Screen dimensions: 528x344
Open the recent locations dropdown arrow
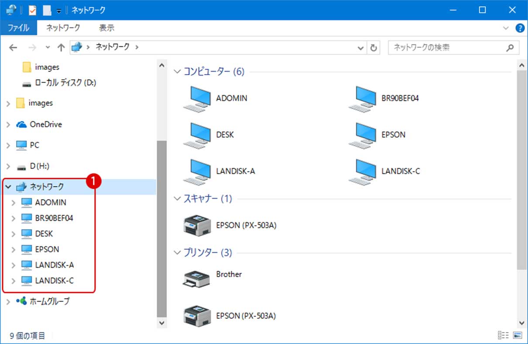48,47
